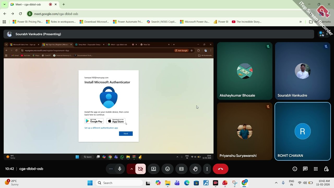Open Meet more options menu
Screen dimensions: 334x188
[207, 169]
